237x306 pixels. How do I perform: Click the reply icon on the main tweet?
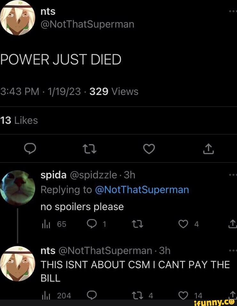pyautogui.click(x=30, y=149)
